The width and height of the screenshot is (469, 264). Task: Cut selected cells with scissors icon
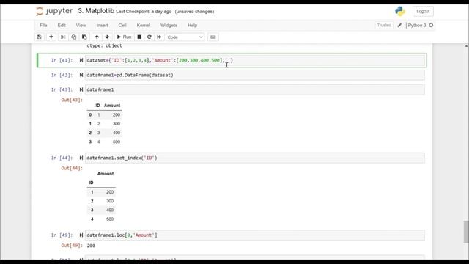pyautogui.click(x=63, y=37)
